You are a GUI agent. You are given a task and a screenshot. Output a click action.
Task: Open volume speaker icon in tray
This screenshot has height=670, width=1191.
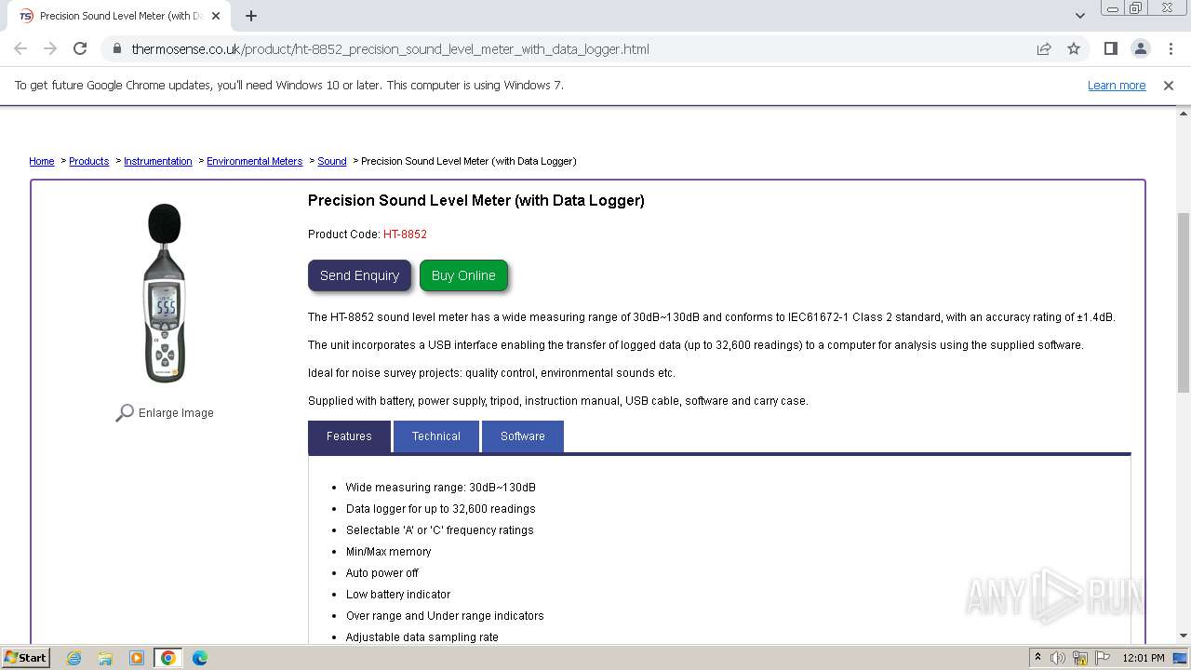tap(1058, 658)
